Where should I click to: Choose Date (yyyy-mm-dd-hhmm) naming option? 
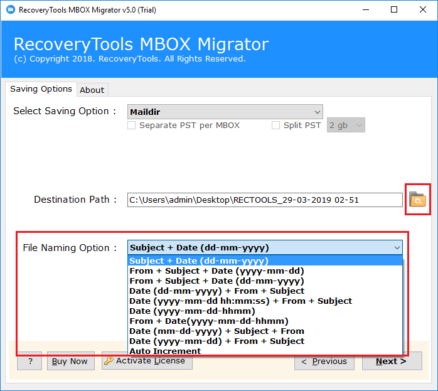(265, 311)
